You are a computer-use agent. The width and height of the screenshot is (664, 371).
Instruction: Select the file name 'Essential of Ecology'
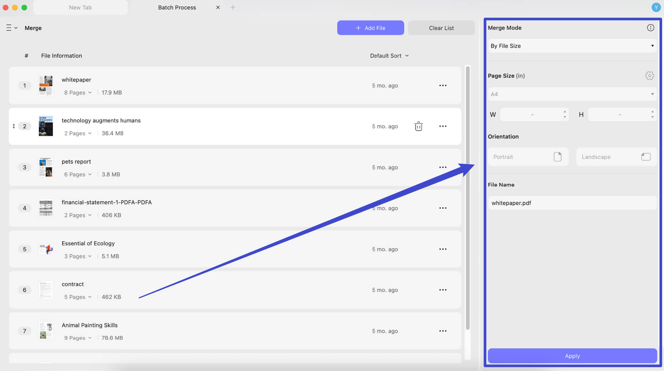coord(88,243)
